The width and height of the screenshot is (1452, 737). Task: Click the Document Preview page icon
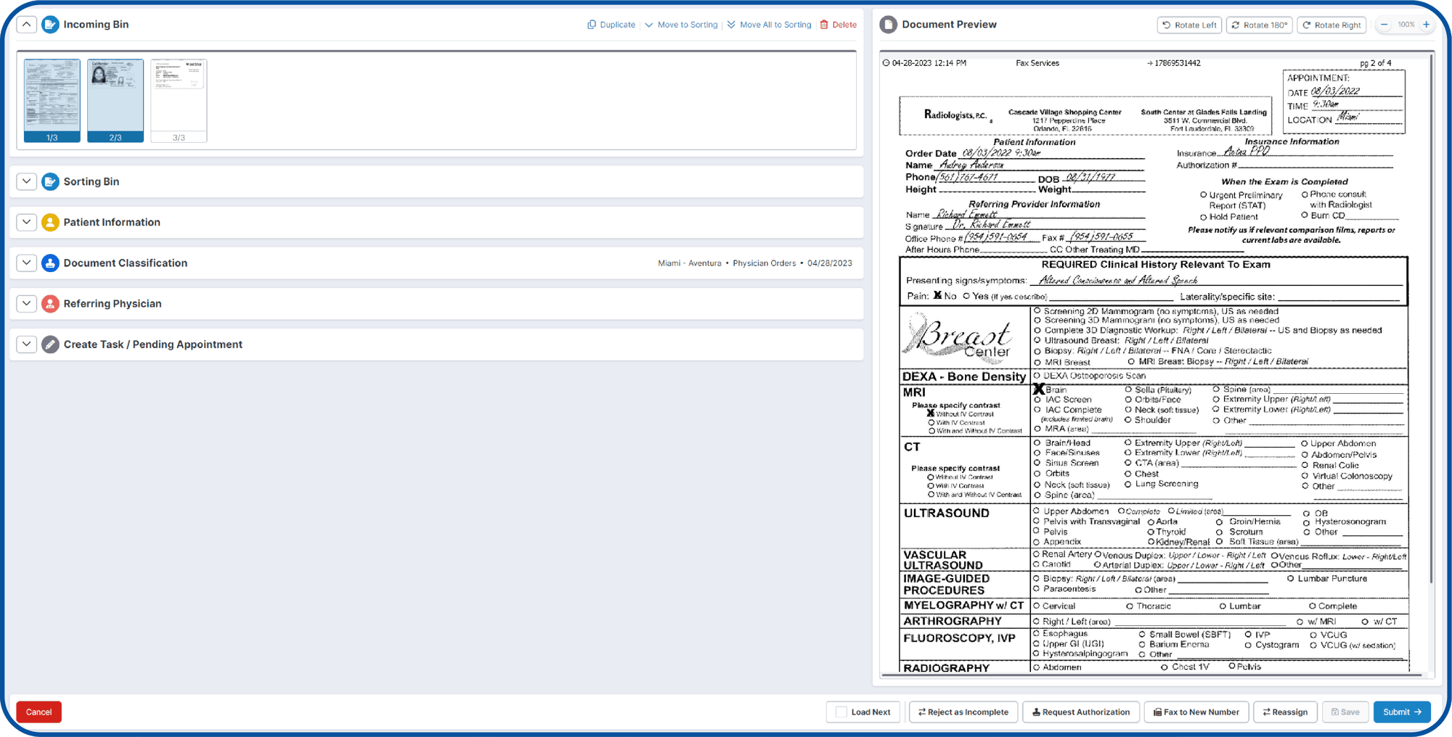pos(888,25)
